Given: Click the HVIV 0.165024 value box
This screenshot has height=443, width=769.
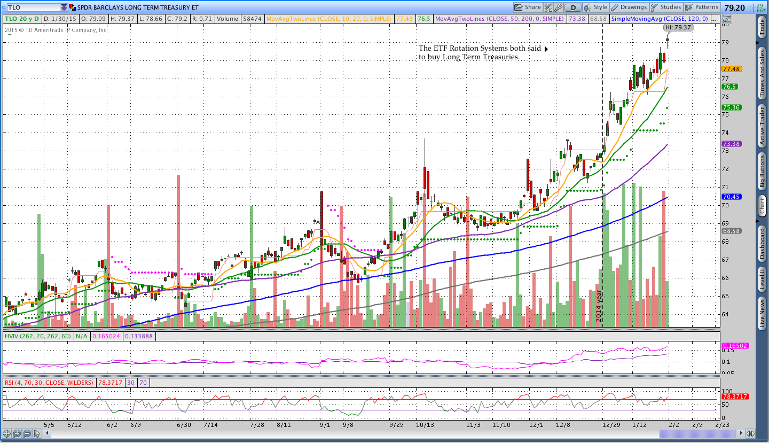Looking at the screenshot, I should click(106, 336).
